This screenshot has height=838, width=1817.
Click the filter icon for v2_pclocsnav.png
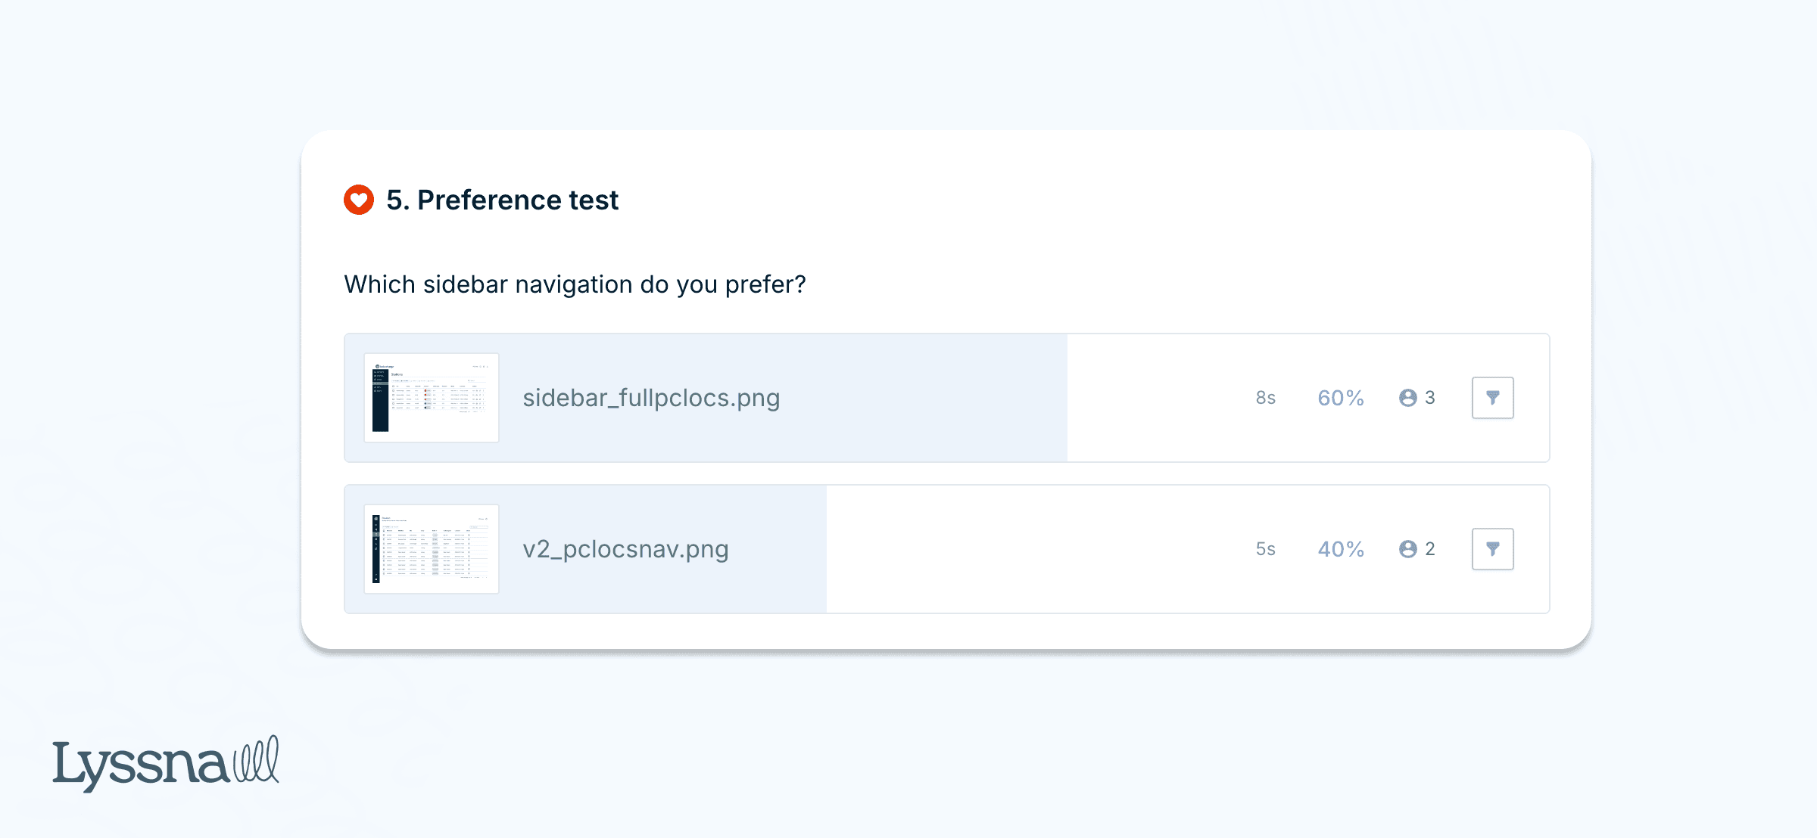tap(1491, 548)
